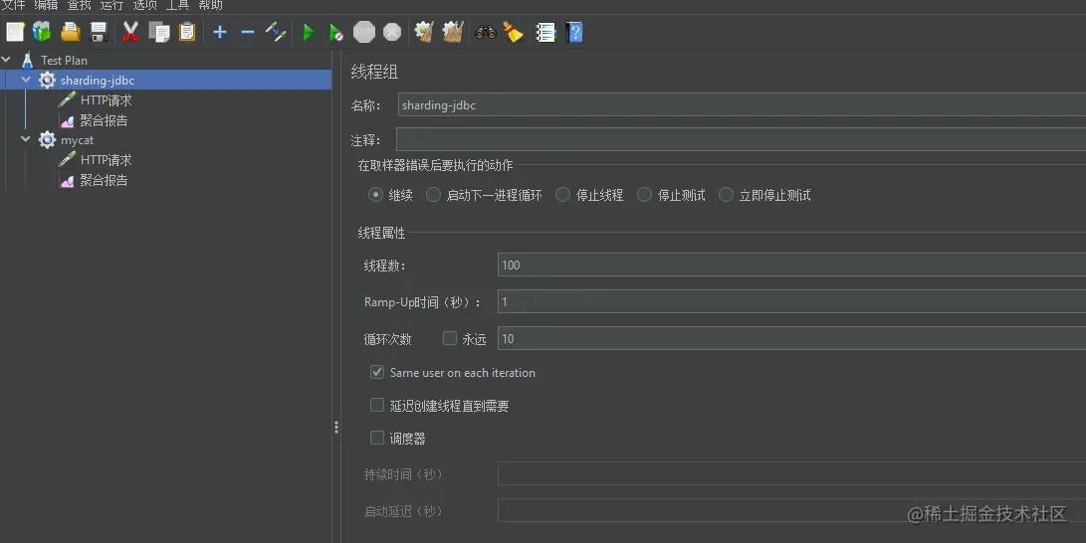Click the empty 注释 comment field
The width and height of the screenshot is (1086, 543).
[x=741, y=139]
